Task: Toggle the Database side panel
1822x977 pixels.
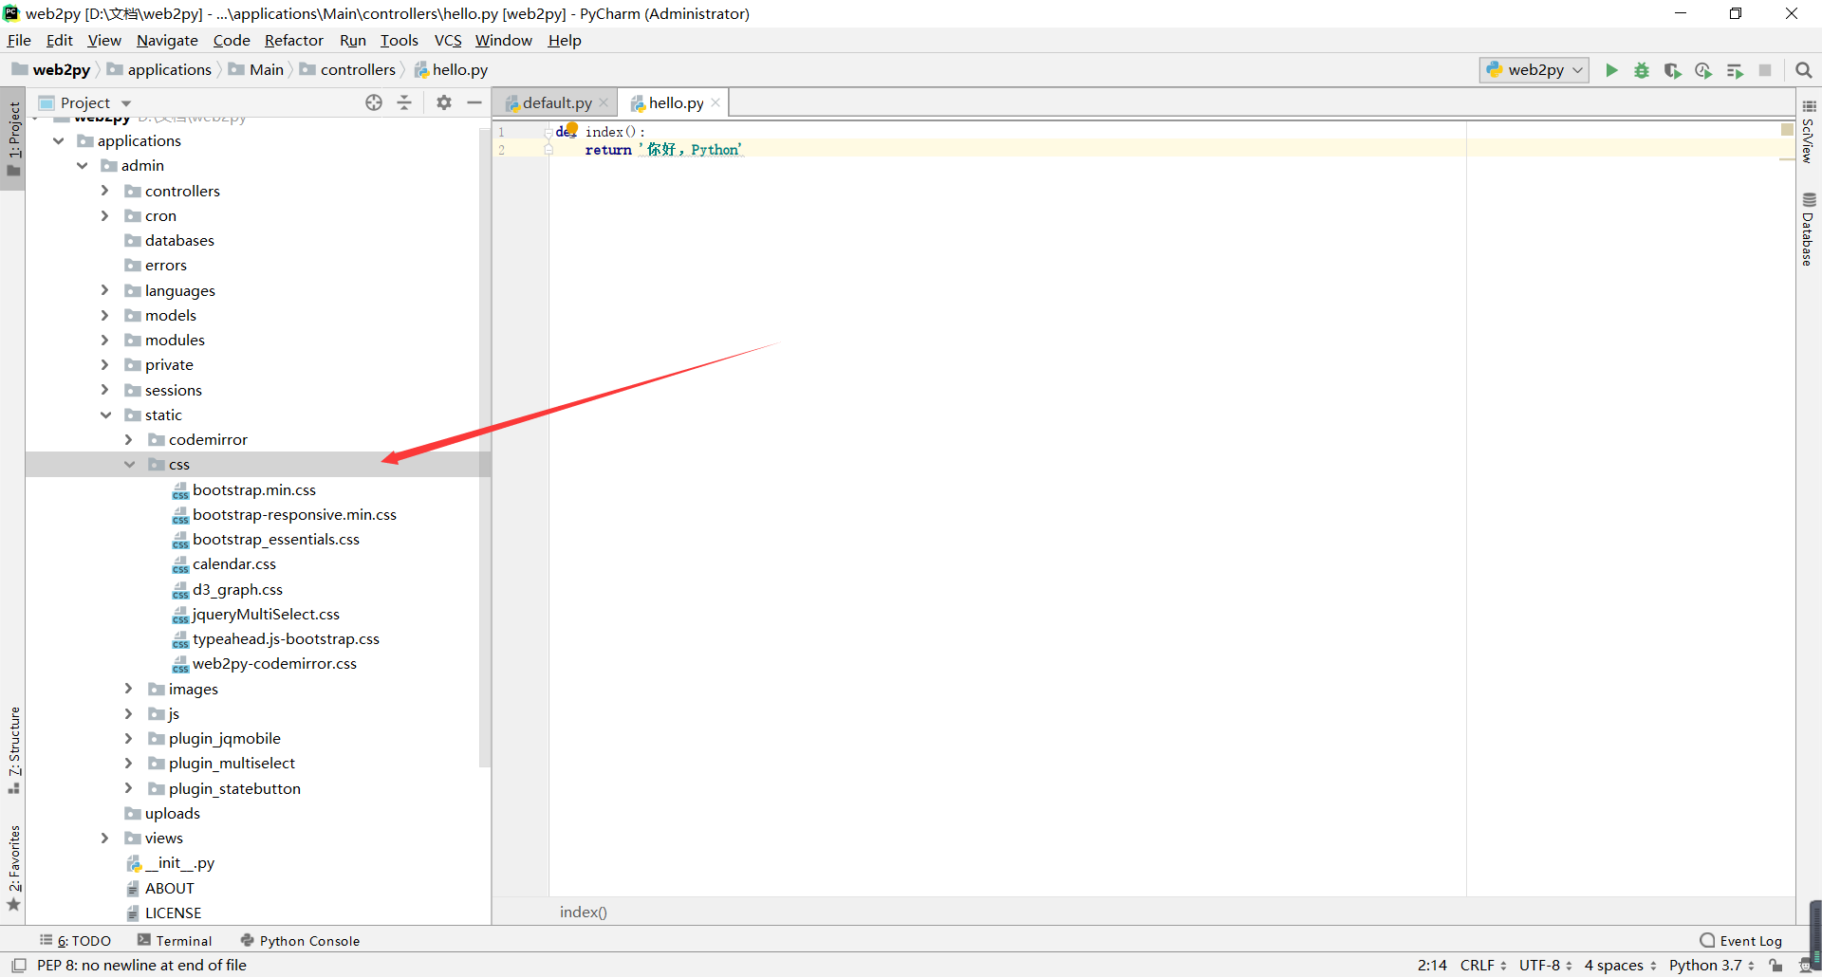Action: 1809,230
